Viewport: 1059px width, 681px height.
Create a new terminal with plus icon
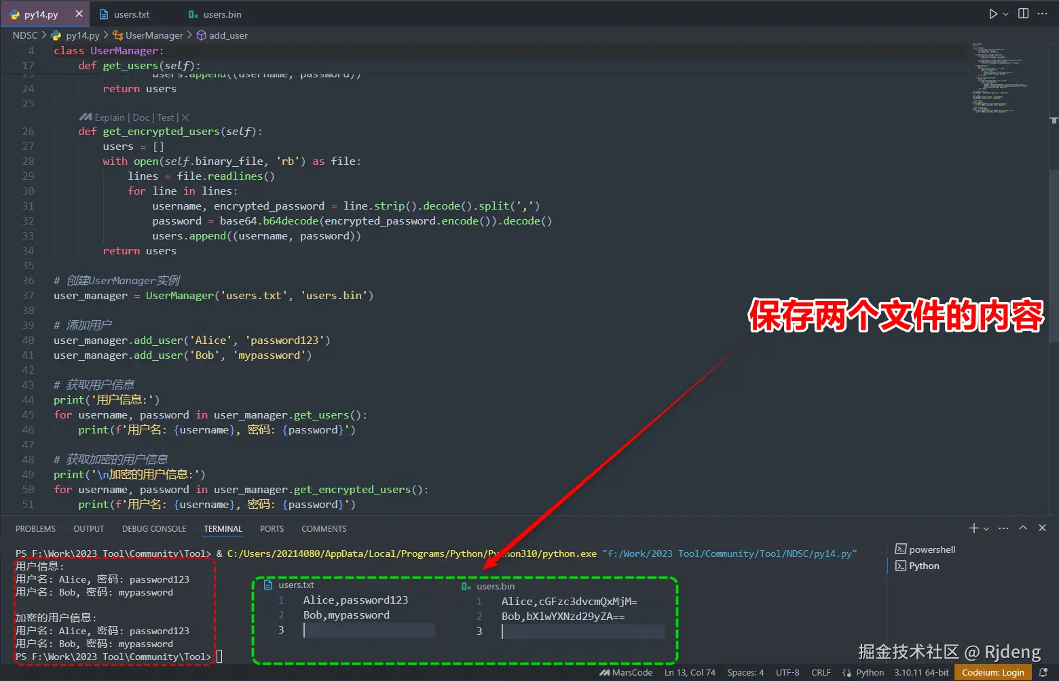click(x=973, y=528)
